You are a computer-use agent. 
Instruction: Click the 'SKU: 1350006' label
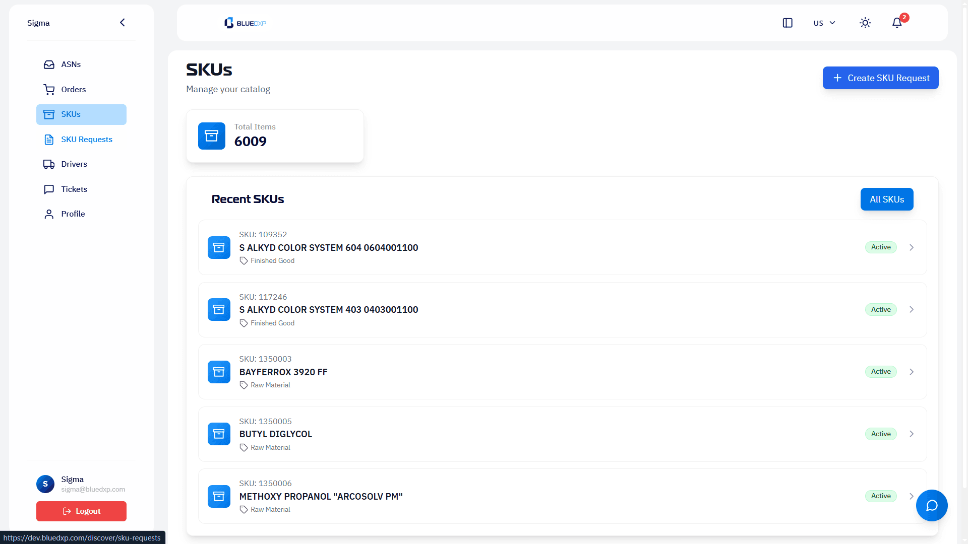coord(265,484)
